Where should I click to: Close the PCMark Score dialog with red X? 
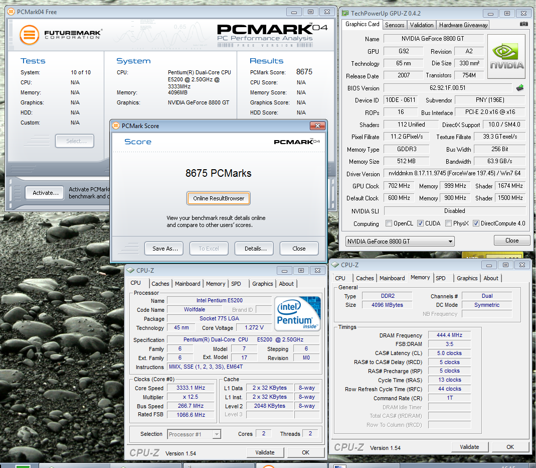[317, 126]
